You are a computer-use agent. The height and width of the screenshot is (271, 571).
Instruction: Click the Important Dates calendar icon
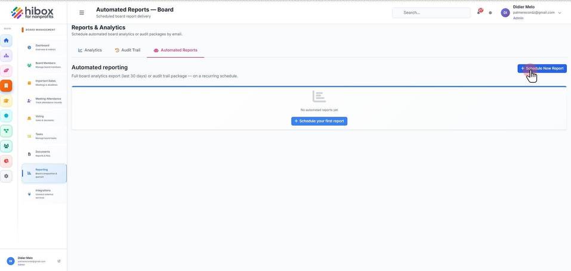tap(29, 83)
